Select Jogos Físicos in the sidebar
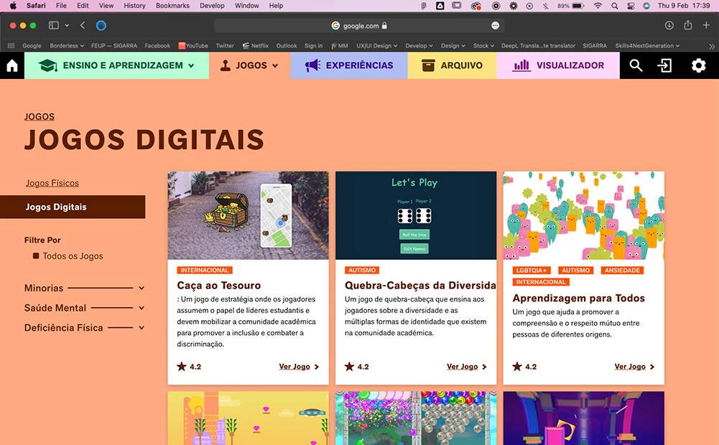Image resolution: width=719 pixels, height=445 pixels. coord(52,183)
